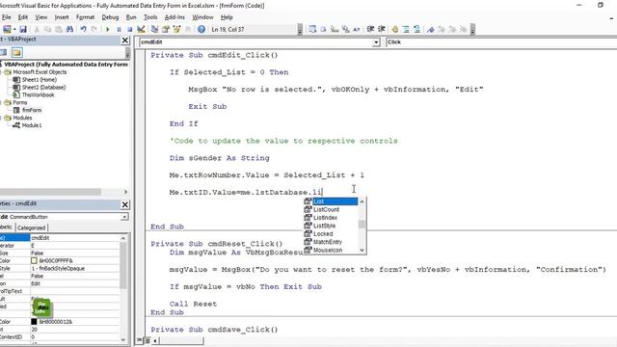Undo the last edit in the toolbar
Image resolution: width=617 pixels, height=347 pixels.
[x=83, y=29]
